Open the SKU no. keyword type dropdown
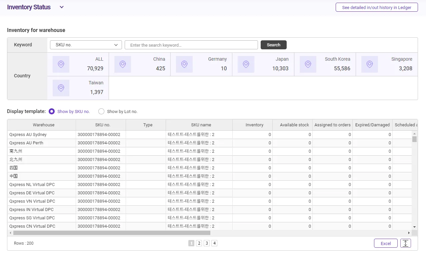Image resolution: width=426 pixels, height=257 pixels. click(86, 45)
